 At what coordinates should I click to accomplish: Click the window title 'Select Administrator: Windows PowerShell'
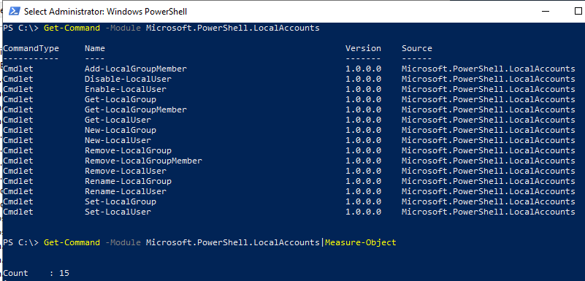coord(106,12)
